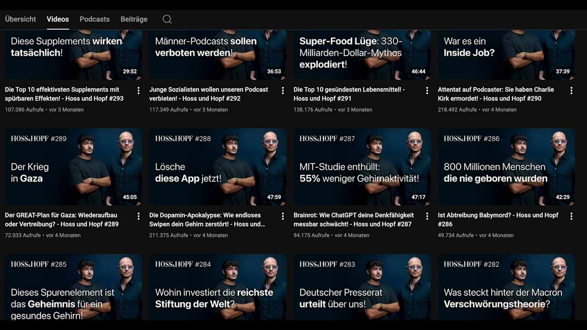Open options menu for Supplements video #293
The image size is (587, 330).
click(x=138, y=91)
